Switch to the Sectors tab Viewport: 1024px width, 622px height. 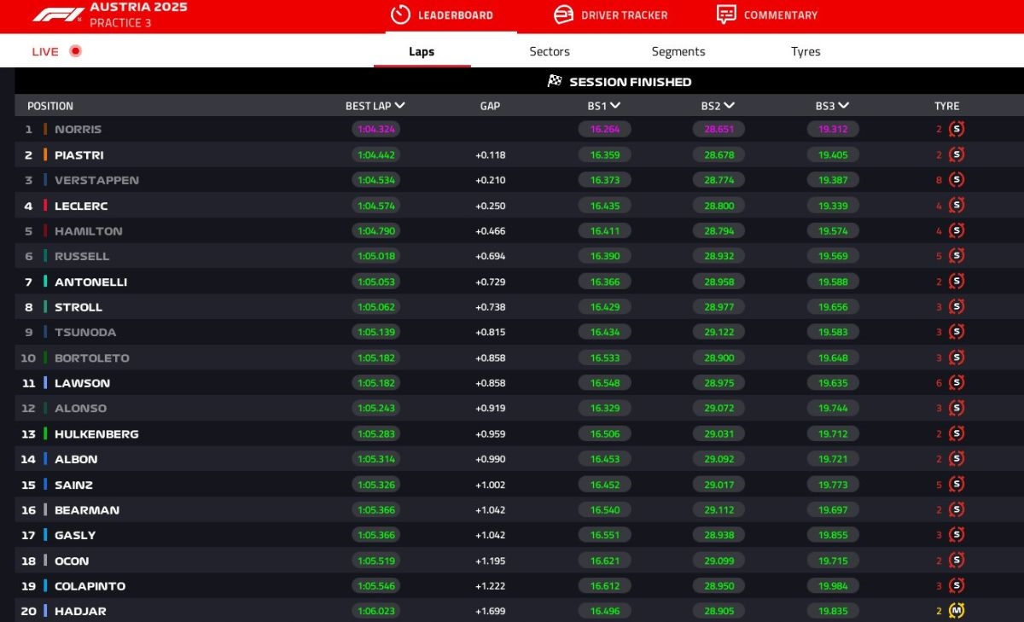click(550, 51)
